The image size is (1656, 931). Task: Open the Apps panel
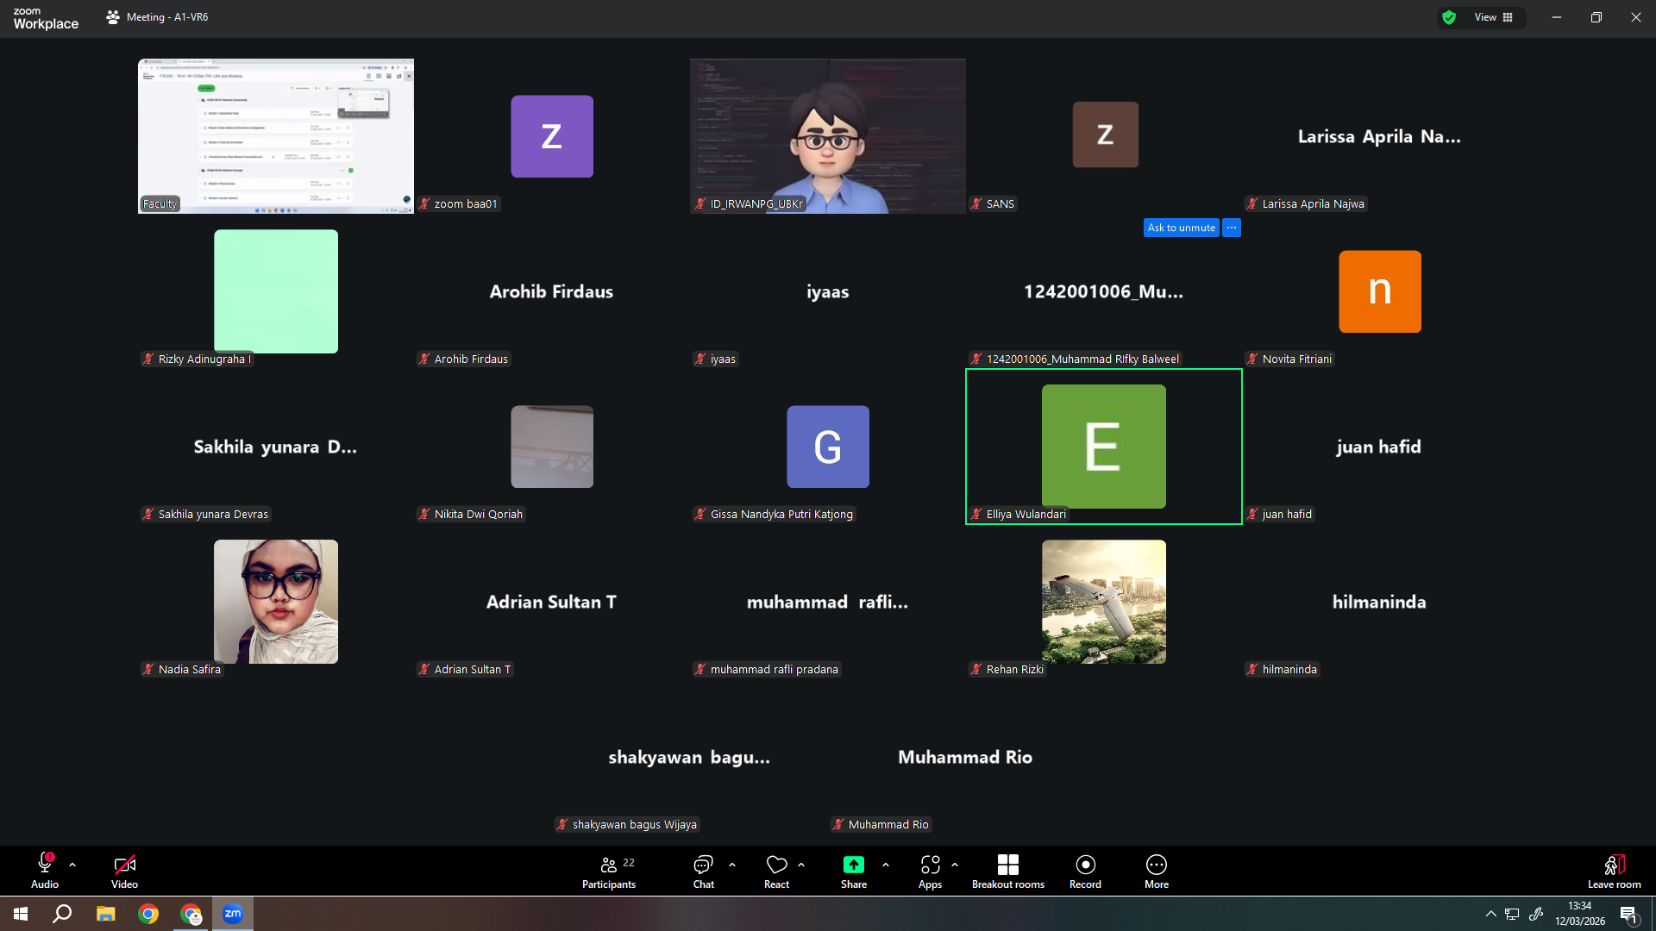click(930, 871)
